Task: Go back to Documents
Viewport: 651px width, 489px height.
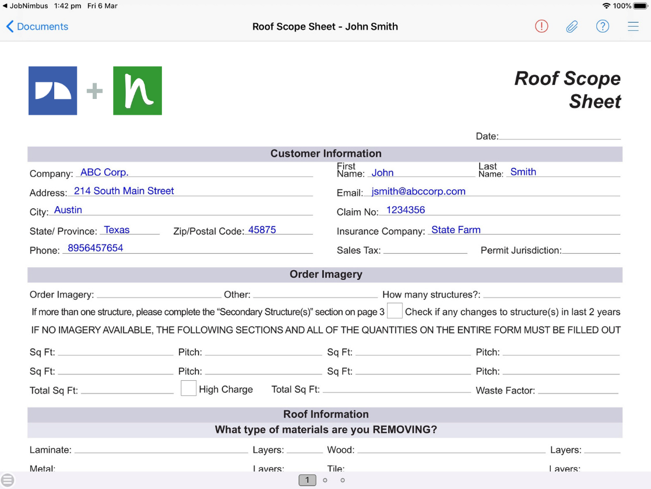Action: 37,27
